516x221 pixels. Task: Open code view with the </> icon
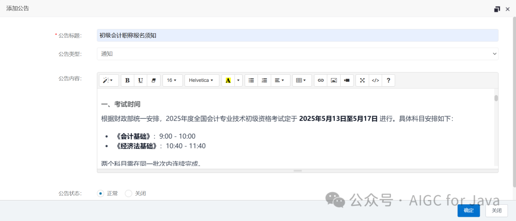[x=376, y=80]
